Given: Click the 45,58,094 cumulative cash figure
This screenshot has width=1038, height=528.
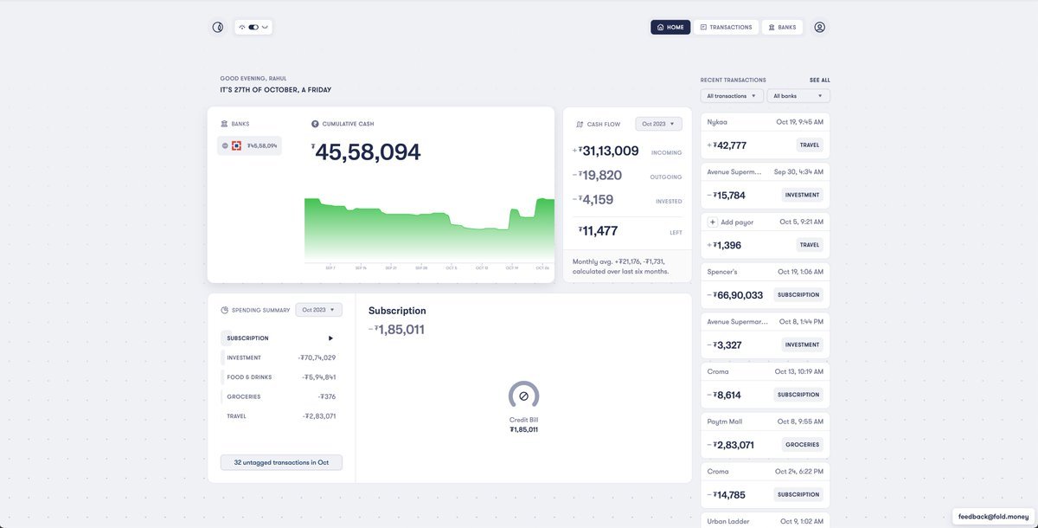Looking at the screenshot, I should pyautogui.click(x=368, y=152).
